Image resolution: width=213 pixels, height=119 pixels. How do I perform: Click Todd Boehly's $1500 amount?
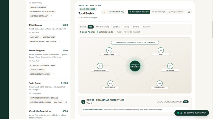(x=64, y=83)
